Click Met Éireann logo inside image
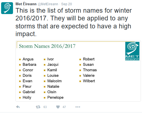 coord(132,51)
